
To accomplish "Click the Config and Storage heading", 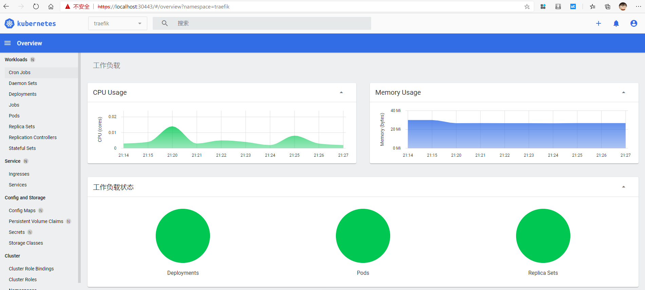I will pyautogui.click(x=25, y=198).
